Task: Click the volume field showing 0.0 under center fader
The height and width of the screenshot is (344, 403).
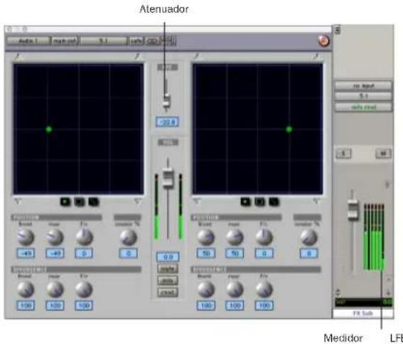Action: coord(168,257)
